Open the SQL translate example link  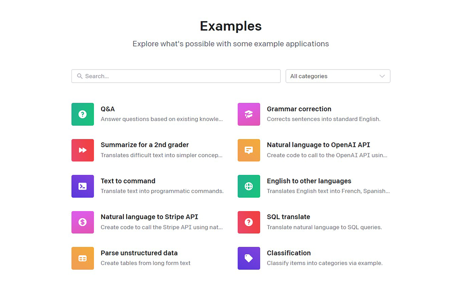(288, 217)
